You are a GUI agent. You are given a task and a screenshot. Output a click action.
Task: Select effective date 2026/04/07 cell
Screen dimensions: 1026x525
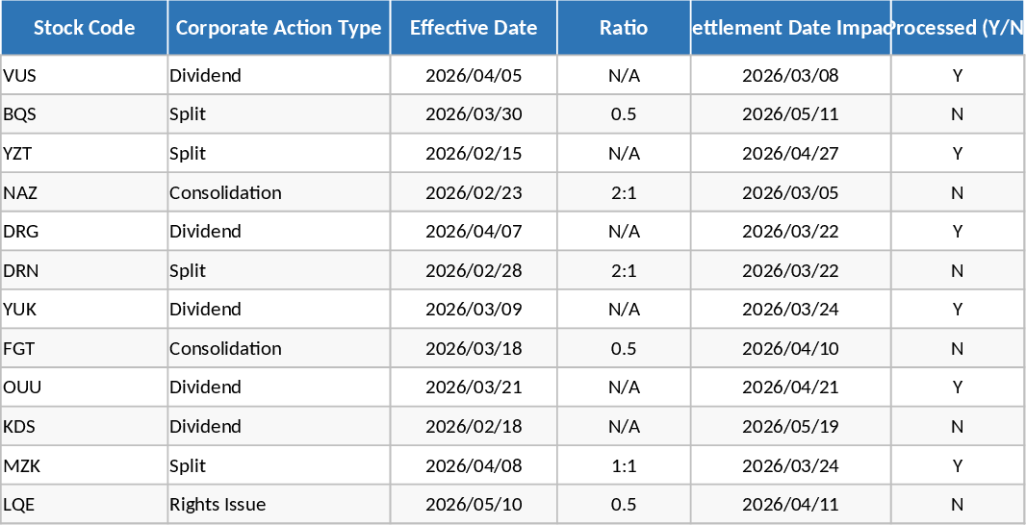474,232
